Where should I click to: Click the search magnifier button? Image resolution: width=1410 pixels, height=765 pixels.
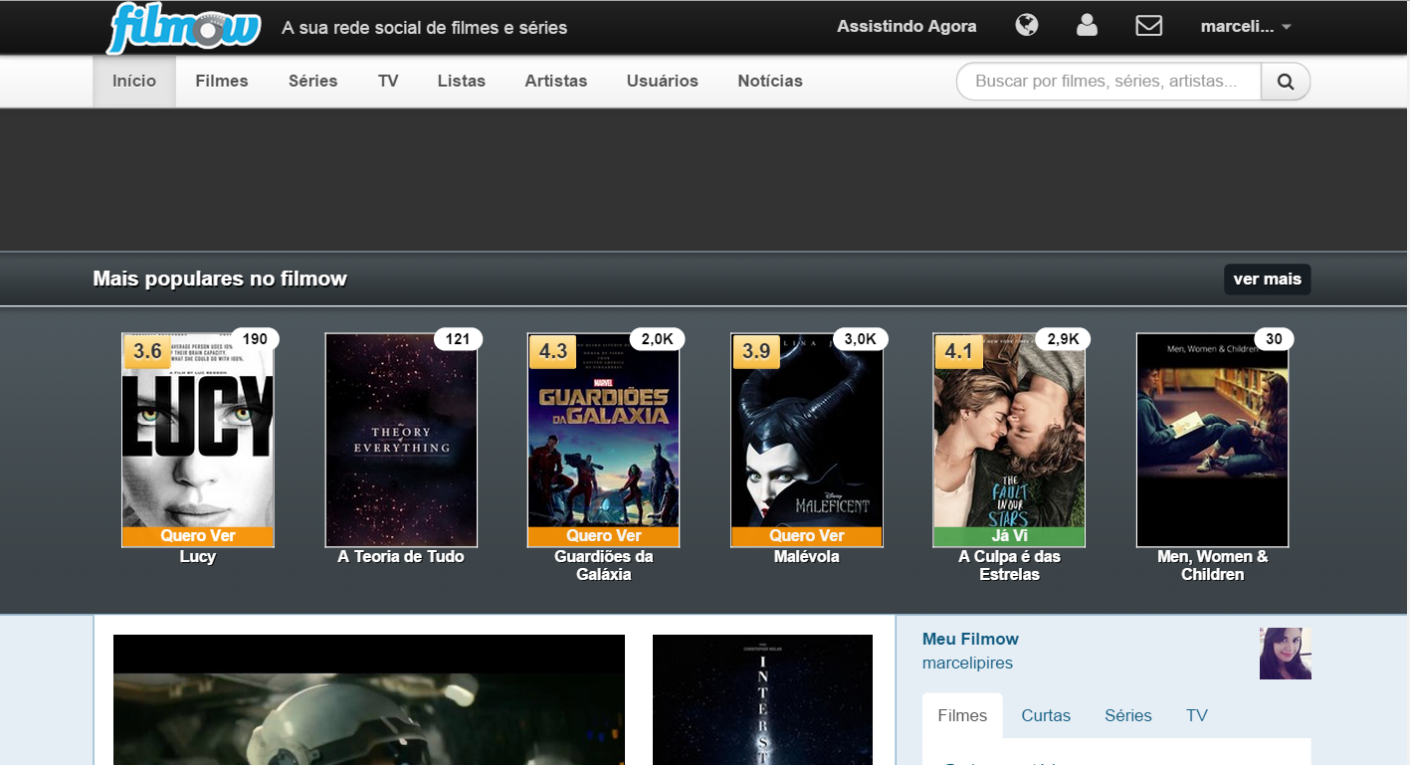1286,82
